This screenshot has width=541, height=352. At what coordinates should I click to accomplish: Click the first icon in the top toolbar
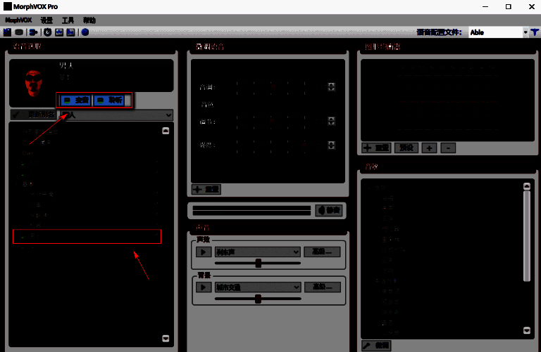click(7, 32)
